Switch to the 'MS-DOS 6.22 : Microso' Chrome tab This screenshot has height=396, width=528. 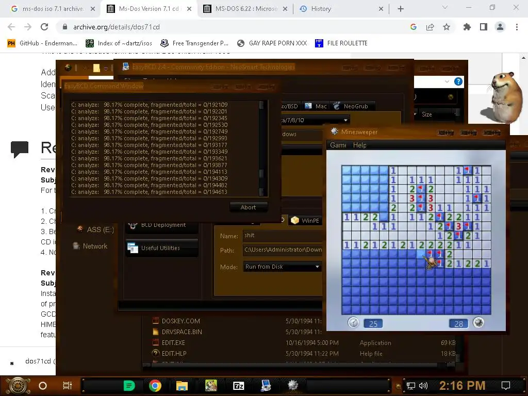(246, 9)
